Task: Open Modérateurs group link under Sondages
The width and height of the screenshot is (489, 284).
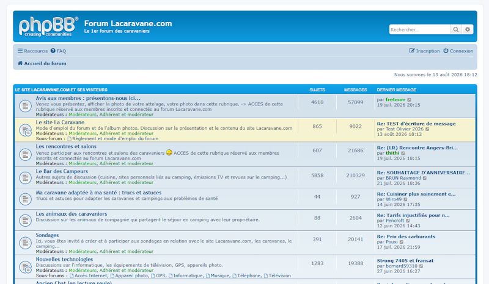Action: tap(83, 252)
